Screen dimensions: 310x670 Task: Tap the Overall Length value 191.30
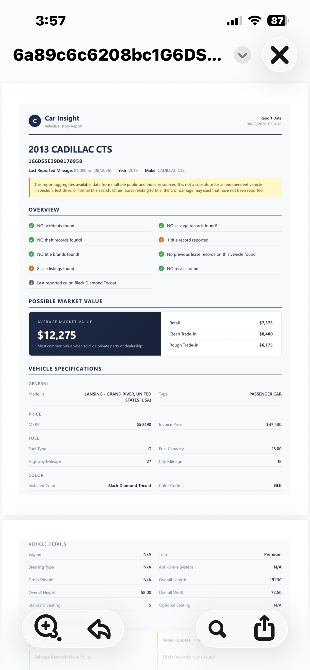pos(276,580)
